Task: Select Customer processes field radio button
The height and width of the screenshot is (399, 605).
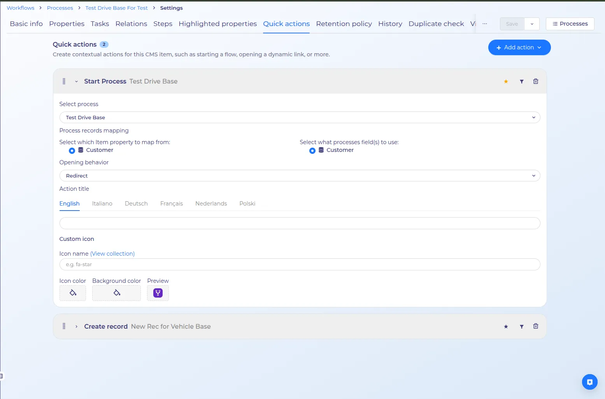Action: [312, 150]
